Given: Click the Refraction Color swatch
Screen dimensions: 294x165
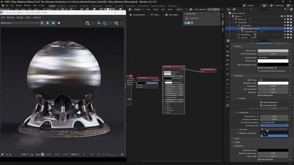Looking at the screenshot, I should click(273, 150).
